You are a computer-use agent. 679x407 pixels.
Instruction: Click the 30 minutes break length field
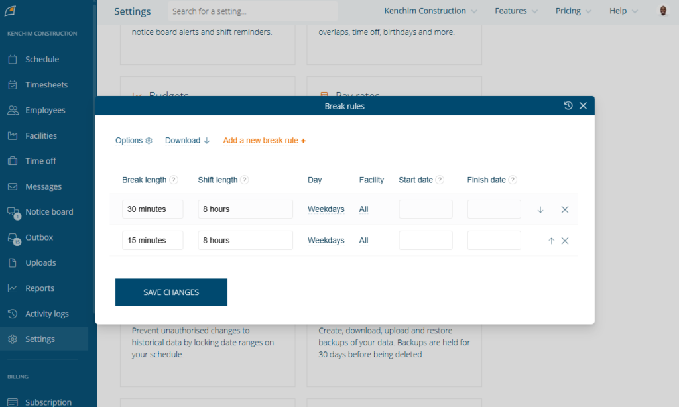tap(153, 209)
